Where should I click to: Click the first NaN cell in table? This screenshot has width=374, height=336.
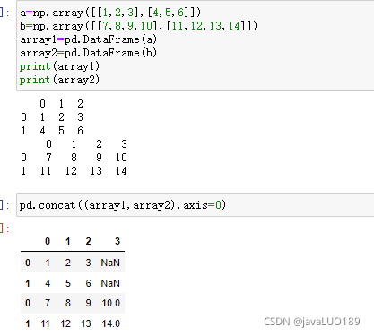pos(110,263)
